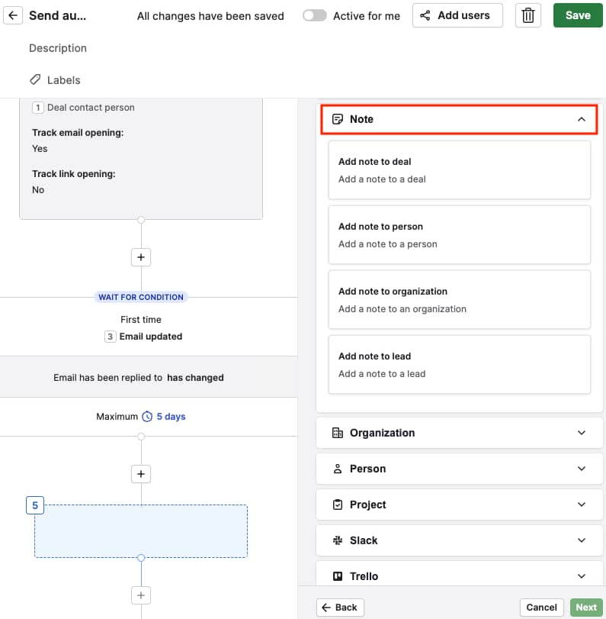The width and height of the screenshot is (606, 619).
Task: Click the Project clipboard icon
Action: point(337,505)
